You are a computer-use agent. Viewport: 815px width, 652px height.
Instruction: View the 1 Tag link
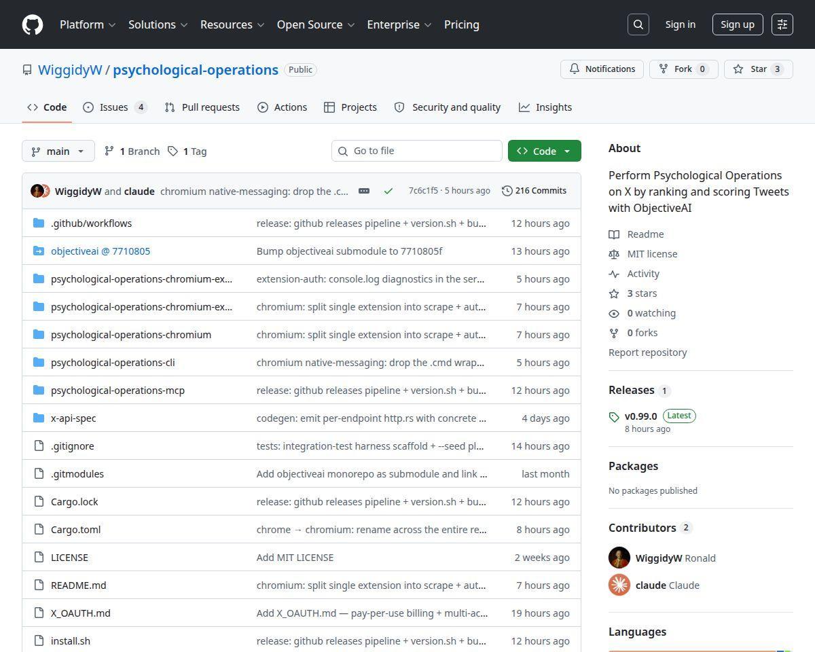click(187, 151)
